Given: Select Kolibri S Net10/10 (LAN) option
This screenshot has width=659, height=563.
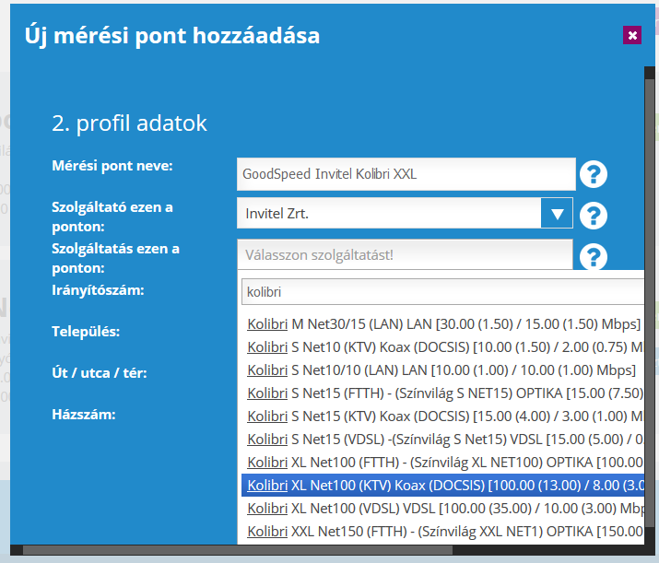Looking at the screenshot, I should (x=442, y=370).
